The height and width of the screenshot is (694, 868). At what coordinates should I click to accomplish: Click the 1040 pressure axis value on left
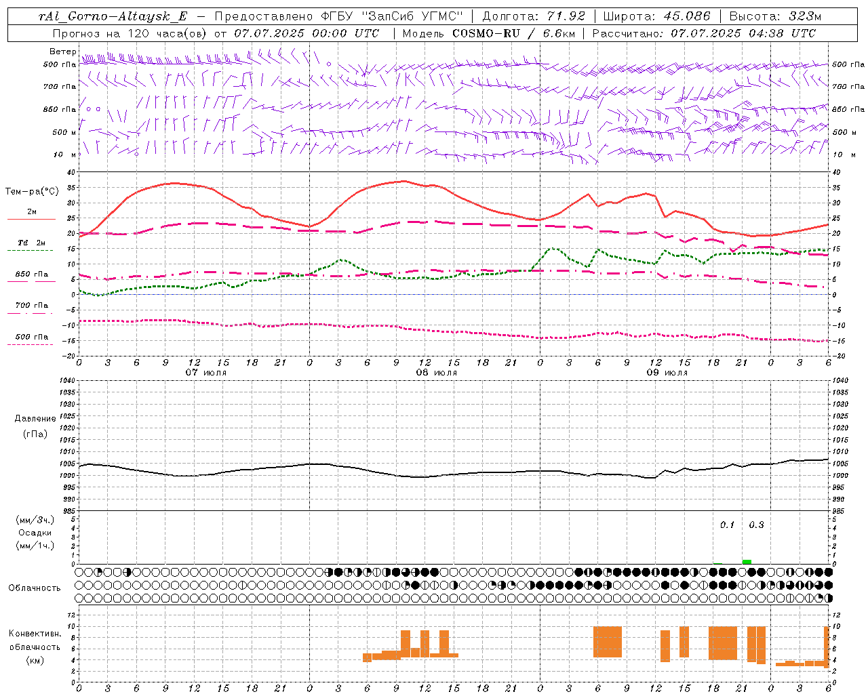coord(67,380)
